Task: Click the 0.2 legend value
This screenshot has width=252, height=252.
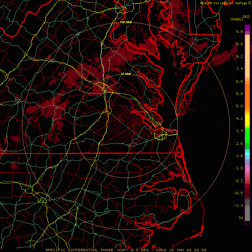Action: point(239,181)
